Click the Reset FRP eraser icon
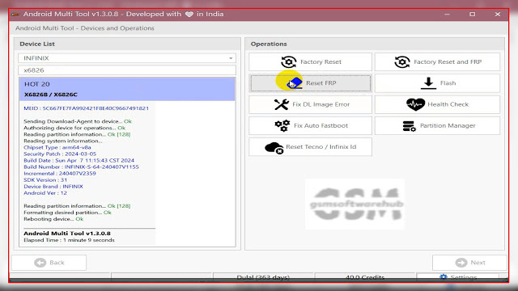Screen dimensions: 518x291 295,83
